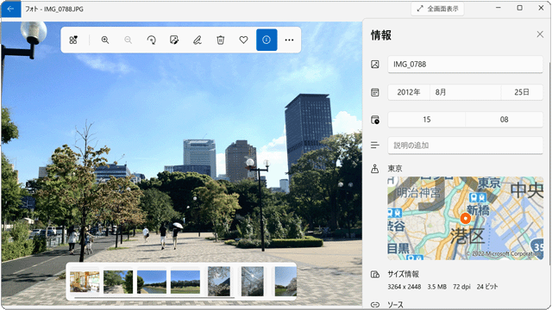Click the filmstrip horizontal scrollbar
This screenshot has width=552, height=310.
click(x=154, y=297)
